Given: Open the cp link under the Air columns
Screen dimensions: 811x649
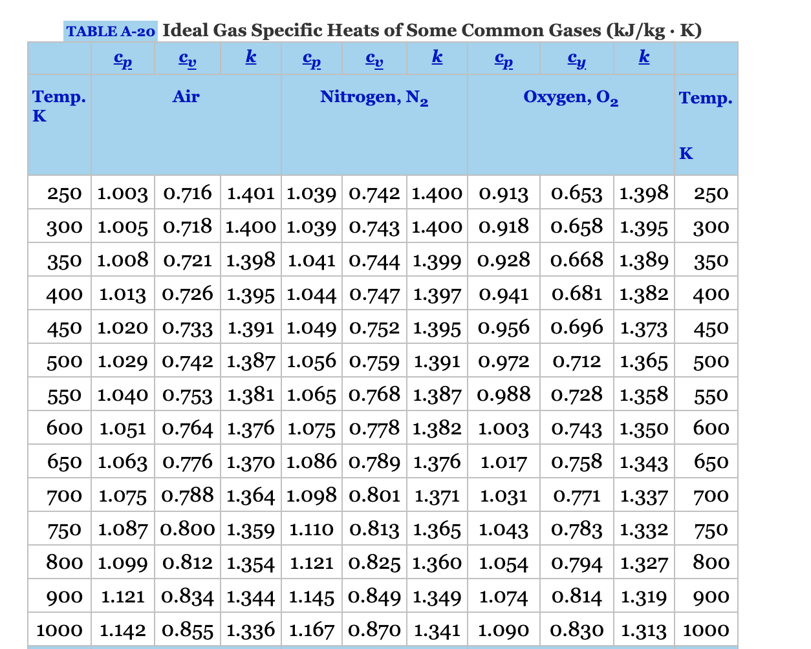Looking at the screenshot, I should (123, 58).
